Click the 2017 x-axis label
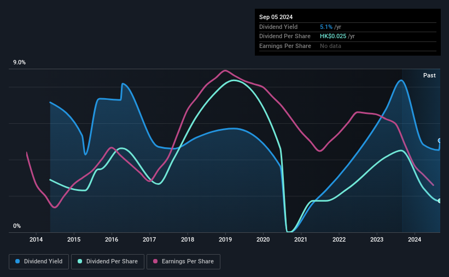The image size is (449, 277). [x=149, y=239]
